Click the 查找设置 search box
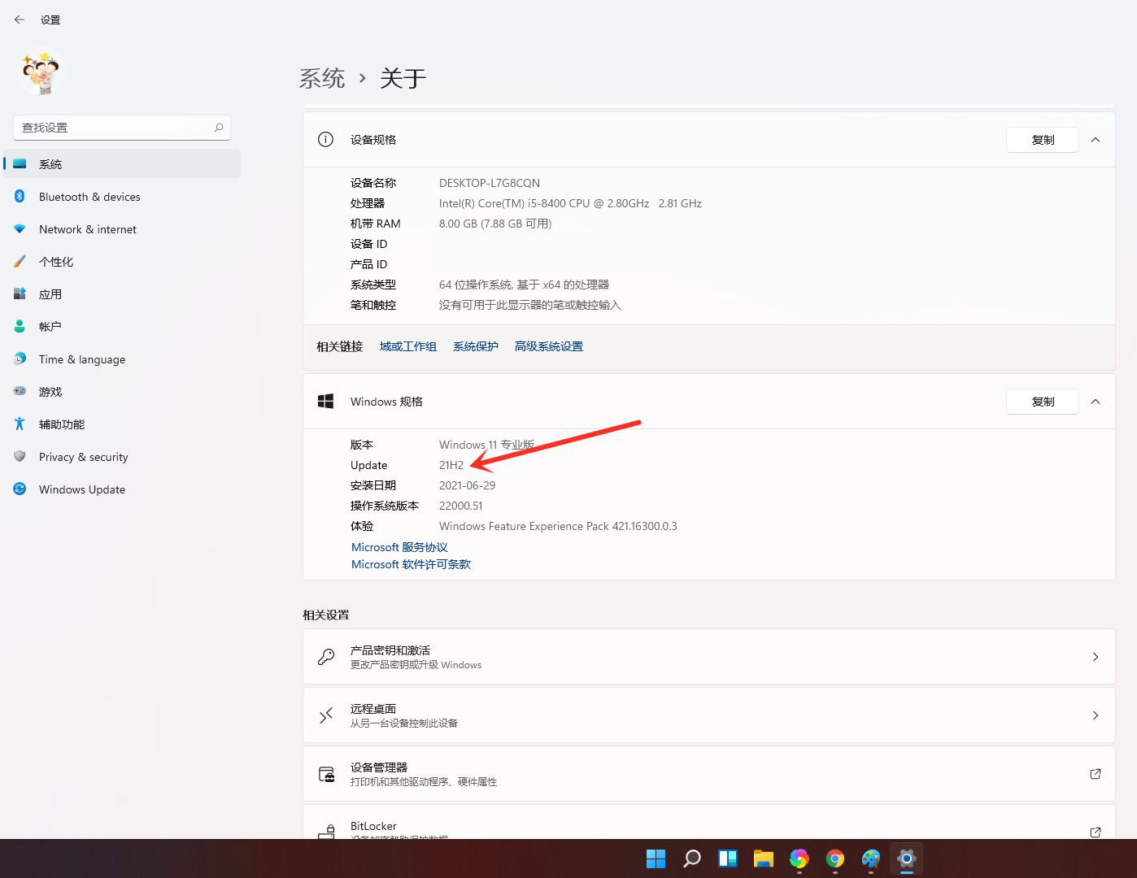The height and width of the screenshot is (878, 1137). pos(114,127)
